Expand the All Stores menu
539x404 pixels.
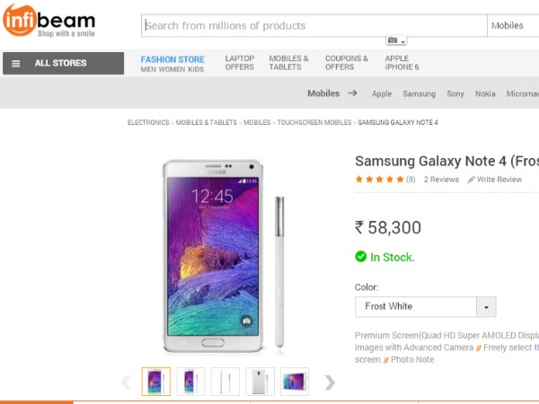(63, 63)
